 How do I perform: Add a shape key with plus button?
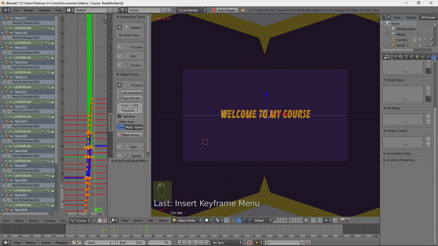pyautogui.click(x=429, y=88)
